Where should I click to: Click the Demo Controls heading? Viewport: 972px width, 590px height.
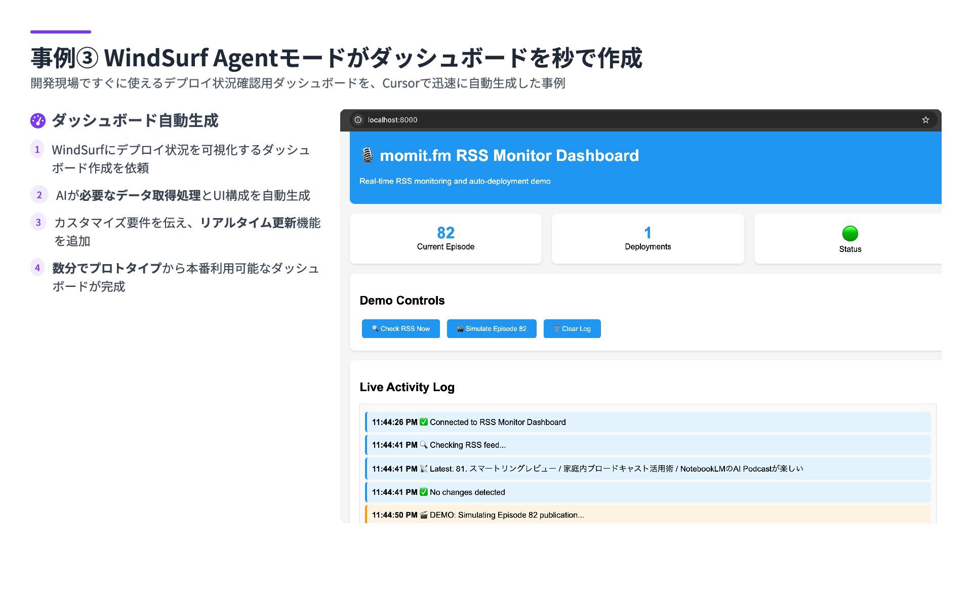[x=402, y=301]
